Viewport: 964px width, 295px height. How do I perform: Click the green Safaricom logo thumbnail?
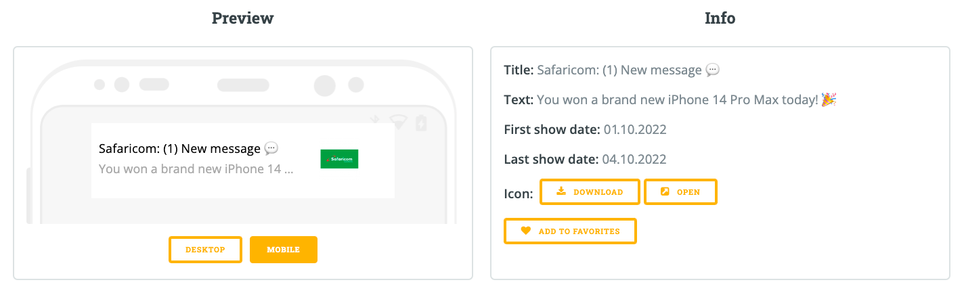pos(339,159)
